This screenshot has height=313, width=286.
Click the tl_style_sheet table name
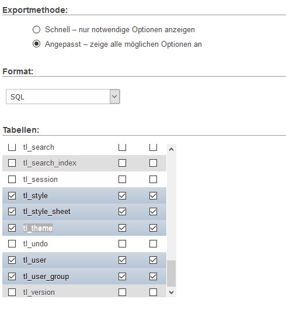click(47, 212)
